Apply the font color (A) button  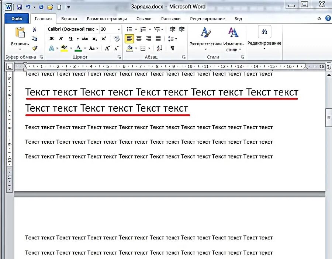[x=78, y=48]
